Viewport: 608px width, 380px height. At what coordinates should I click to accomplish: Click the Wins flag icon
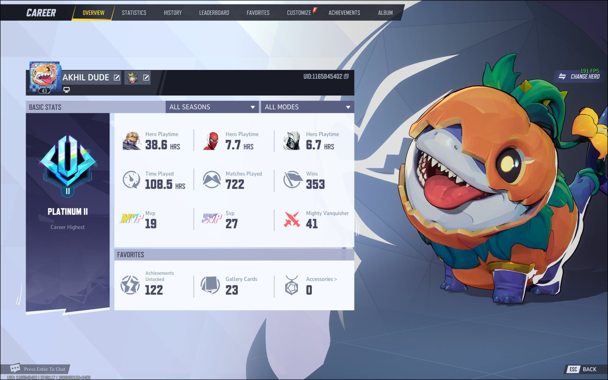(292, 180)
